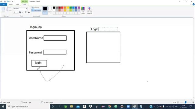Pick the green color swatch

[x=71, y=8]
